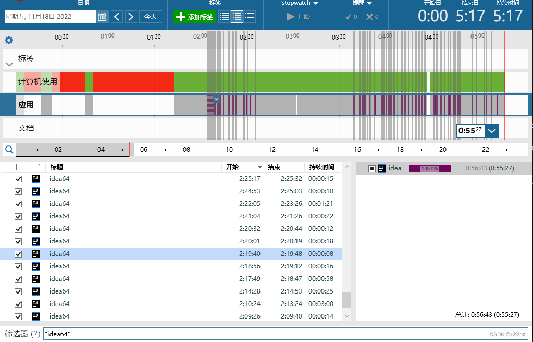
Task: Select the 文档 timeline row label
Action: point(26,128)
